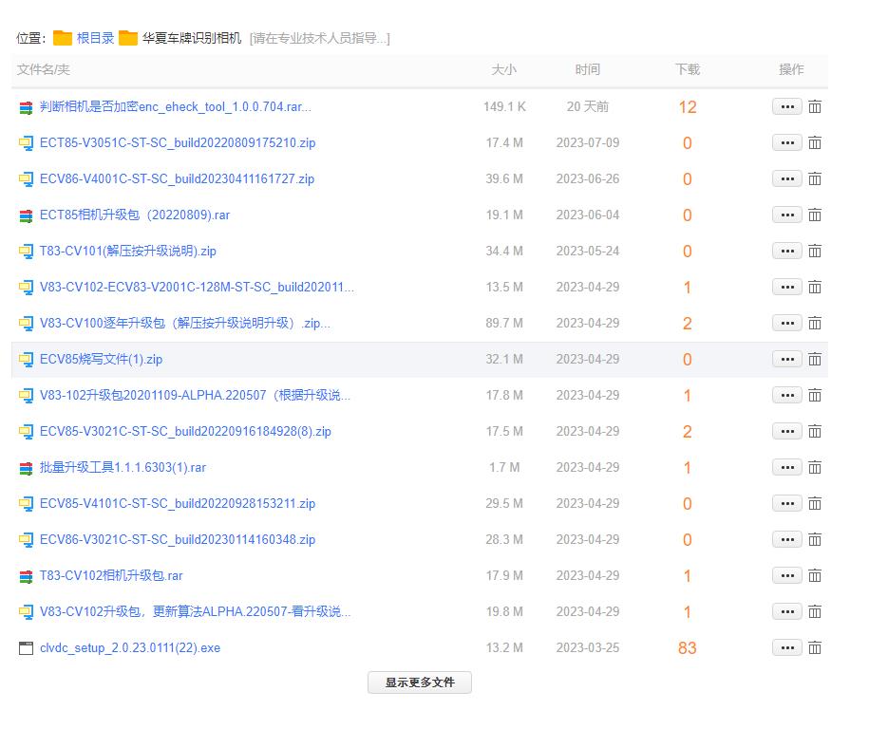
Task: Open the 根目录 breadcrumb link
Action: 95,38
